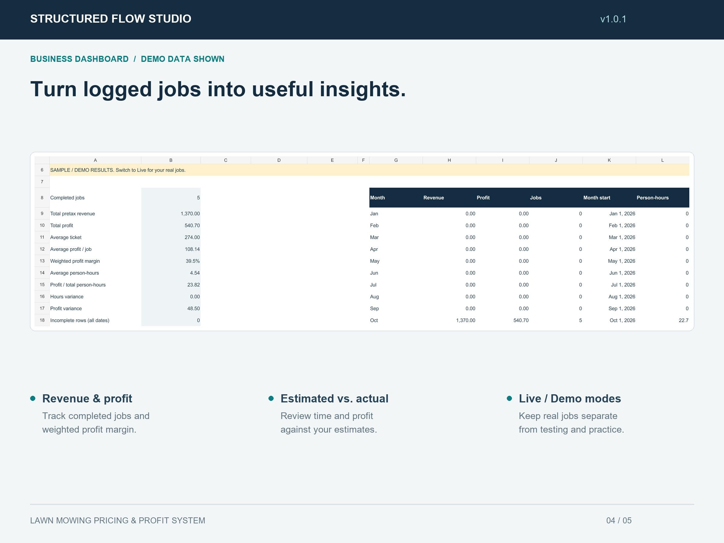
Task: Click the Mar 1, 2026 month start cell
Action: (609, 237)
